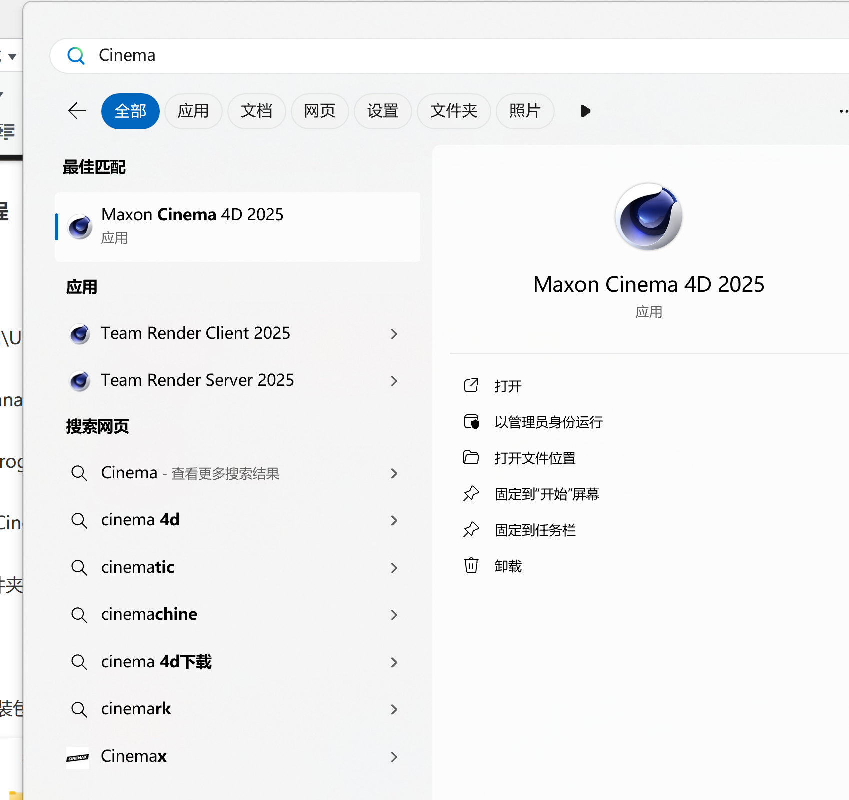Click the back arrow icon
This screenshot has height=800, width=849.
[x=77, y=111]
